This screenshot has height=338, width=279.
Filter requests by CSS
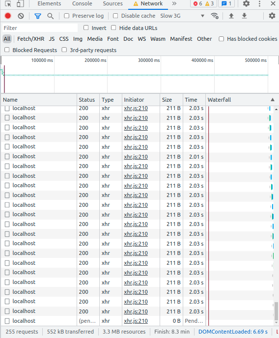[x=64, y=39]
